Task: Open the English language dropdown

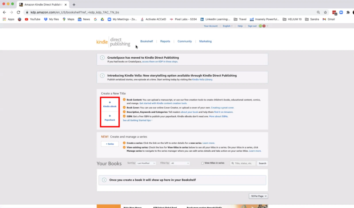Action: click(227, 26)
